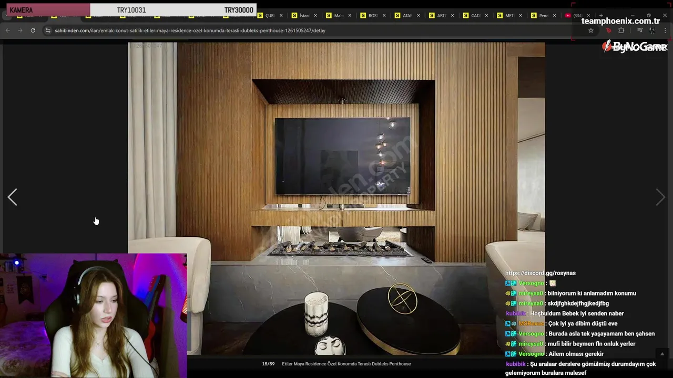Screen dimensions: 673x378
Task: Click chat message 'skdjfghkdejfhgjkedjfbg'
Action: [x=578, y=303]
